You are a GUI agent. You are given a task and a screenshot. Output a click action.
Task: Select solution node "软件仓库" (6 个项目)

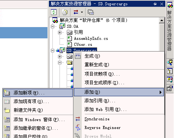click(93, 20)
